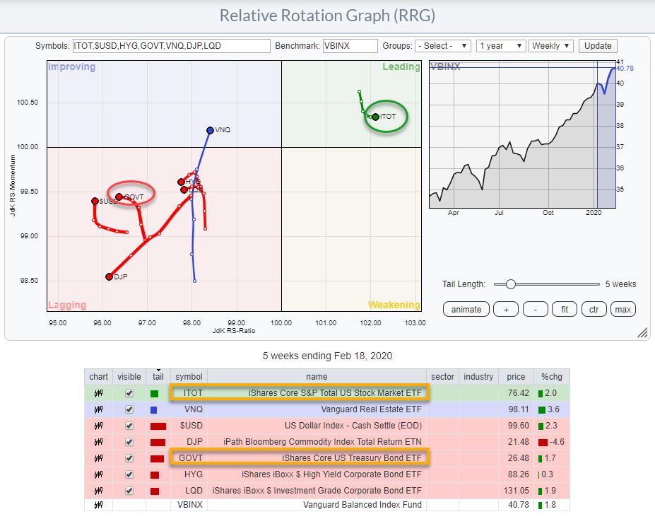Sort table by visible column header
Image resolution: width=655 pixels, height=519 pixels.
pyautogui.click(x=129, y=376)
